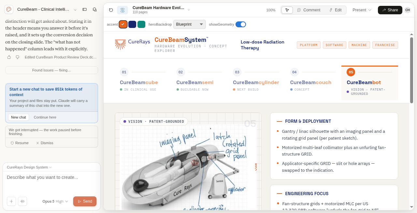Click the vertical scrollbar thumb
417x213 pixels.
[411, 70]
